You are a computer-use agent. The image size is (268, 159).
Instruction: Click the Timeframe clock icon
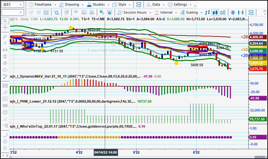click(31, 5)
